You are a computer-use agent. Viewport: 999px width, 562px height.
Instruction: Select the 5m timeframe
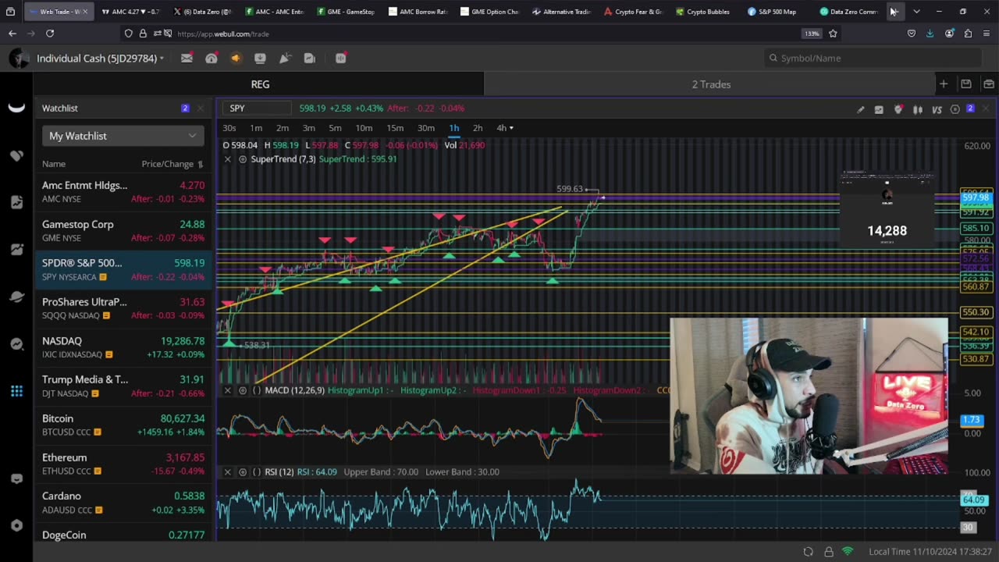335,128
